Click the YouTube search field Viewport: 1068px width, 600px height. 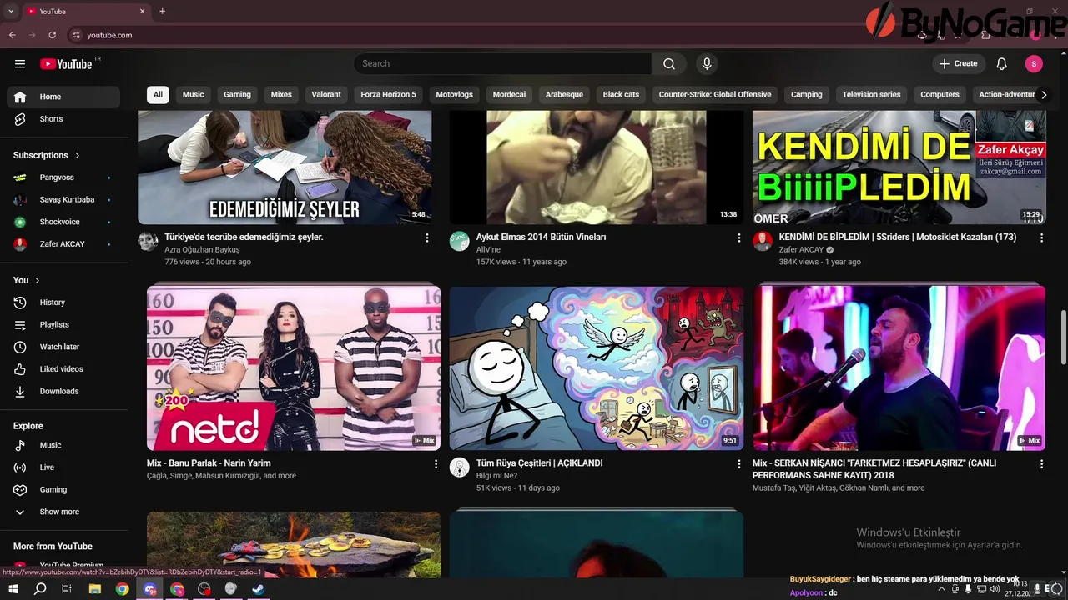click(502, 64)
